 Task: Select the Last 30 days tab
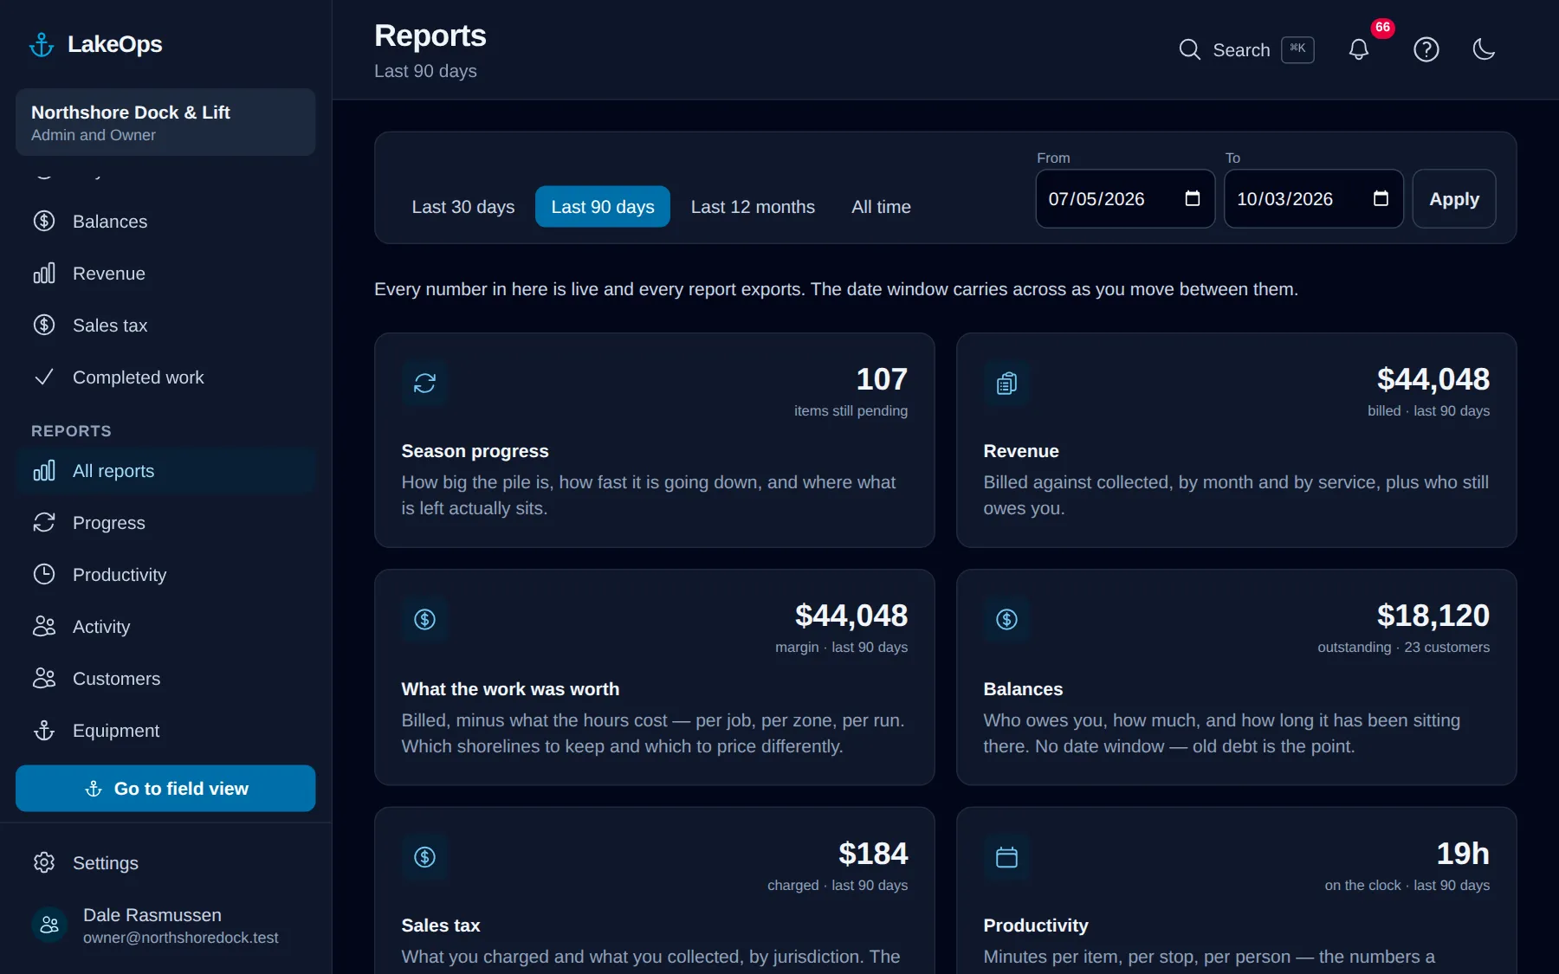click(463, 207)
